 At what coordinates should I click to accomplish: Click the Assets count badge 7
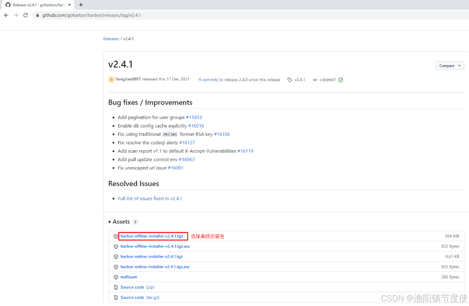click(x=135, y=222)
